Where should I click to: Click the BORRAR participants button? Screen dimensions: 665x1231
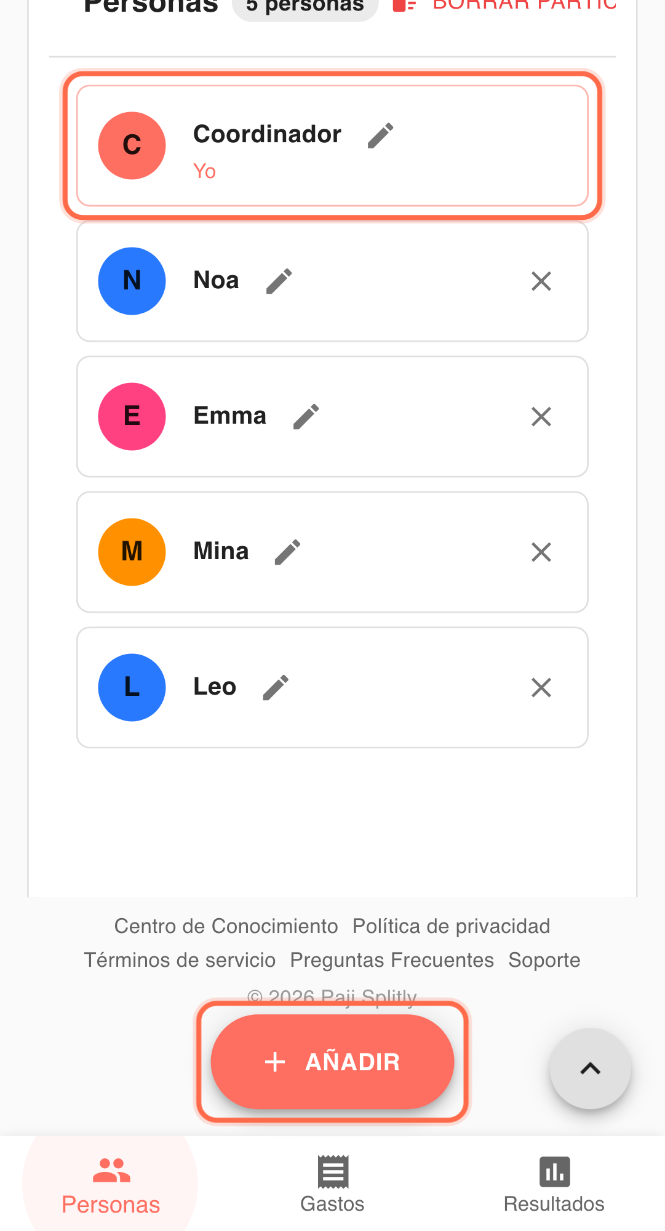point(504,5)
